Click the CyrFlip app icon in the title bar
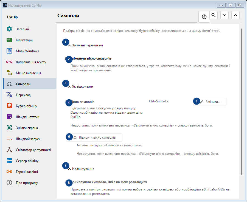This screenshot has width=247, height=202. [x=5, y=5]
